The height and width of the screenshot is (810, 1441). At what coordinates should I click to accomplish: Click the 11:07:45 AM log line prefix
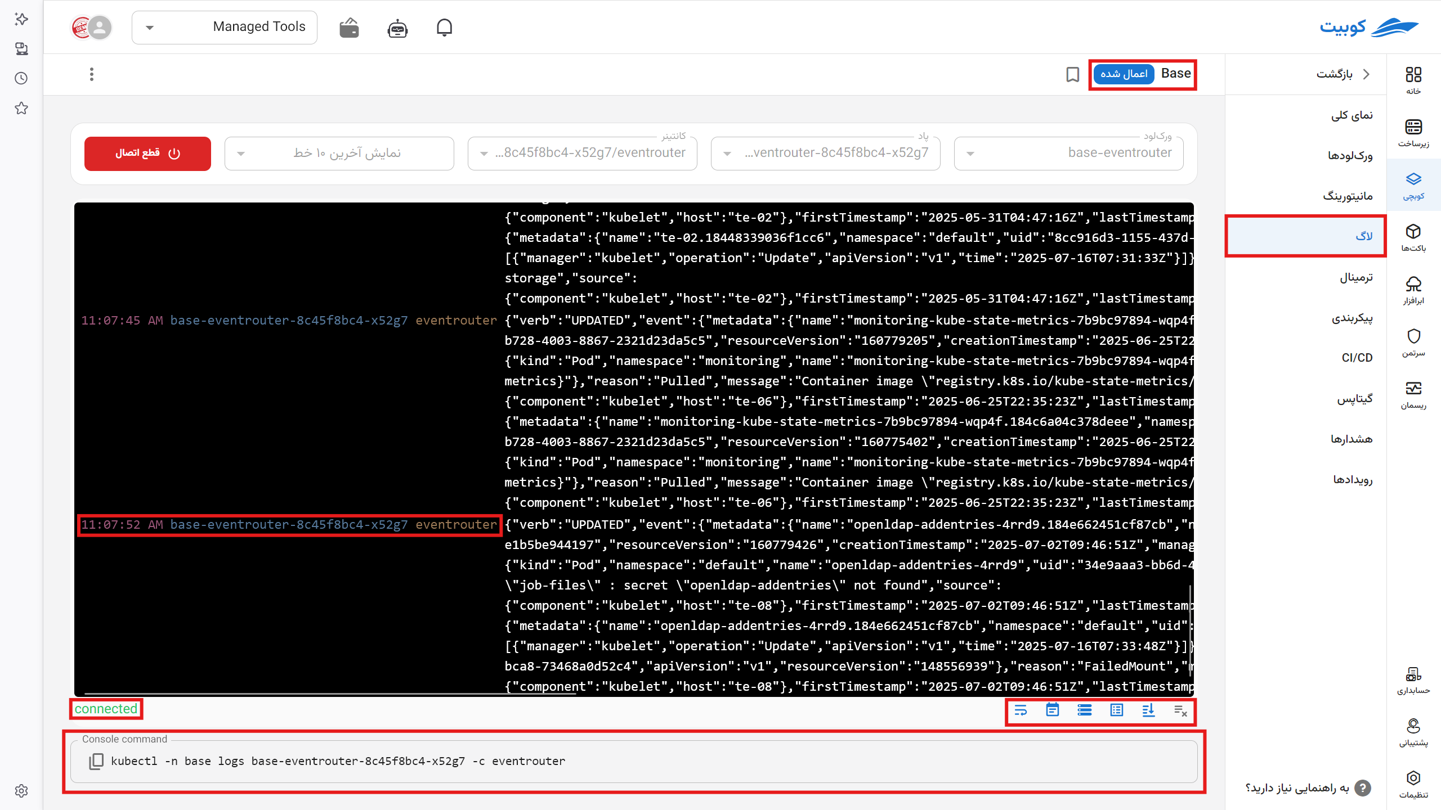[x=289, y=321]
